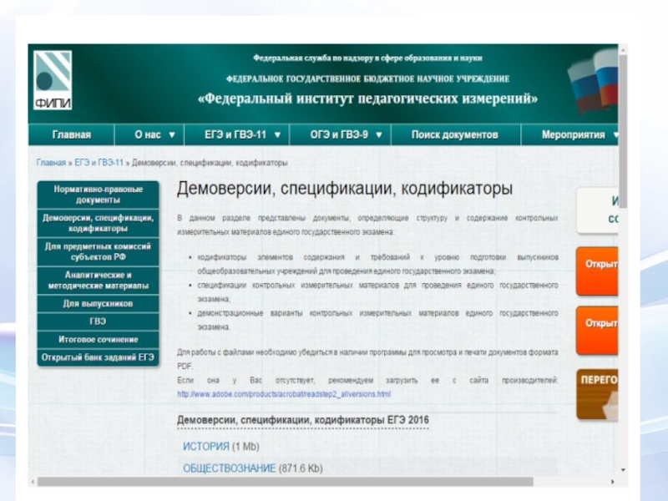
Task: Click the scrollbar down arrow
Action: [623, 470]
